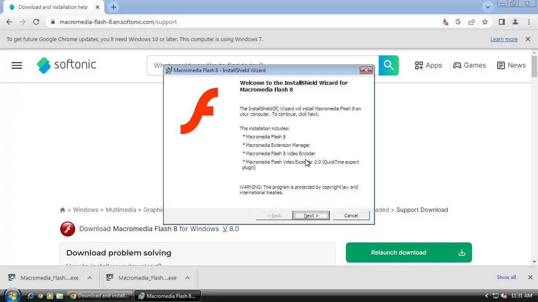Screen dimensions: 538x302
Task: Open Softonic hamburger menu
Action: 17,65
